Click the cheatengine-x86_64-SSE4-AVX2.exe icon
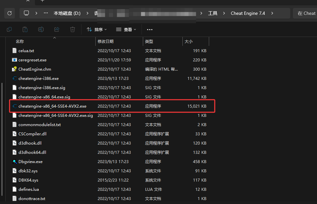This screenshot has height=204, width=317. pyautogui.click(x=15, y=106)
